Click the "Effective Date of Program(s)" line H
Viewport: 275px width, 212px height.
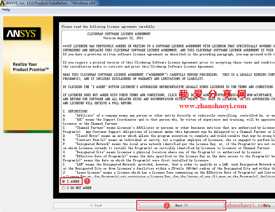point(169,156)
